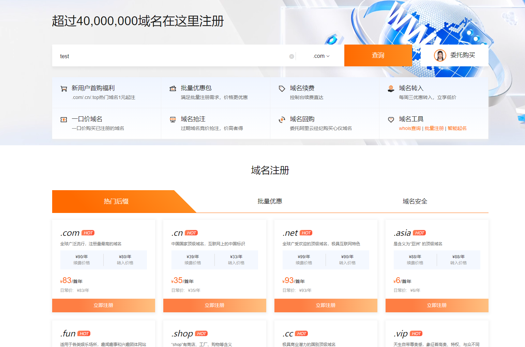Viewport: 525px width, 347px height.
Task: Click the 域名回购 buyback icon
Action: click(x=282, y=120)
